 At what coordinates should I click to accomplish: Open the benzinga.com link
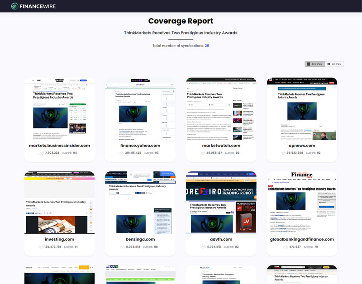[140, 239]
